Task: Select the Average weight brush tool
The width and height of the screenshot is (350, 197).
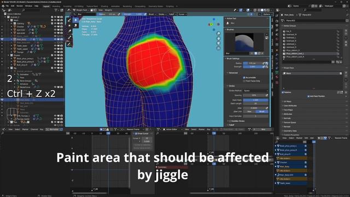Action: click(x=69, y=26)
